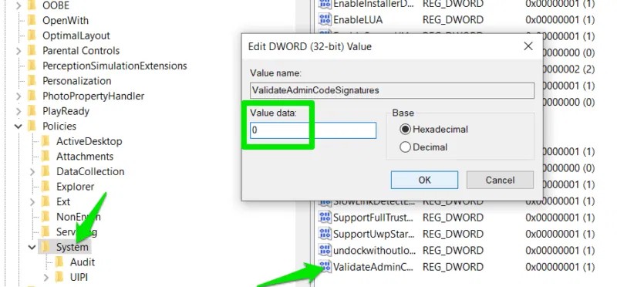Click the SupportFullTrust... DWORD icon
617x287 pixels.
pos(325,218)
